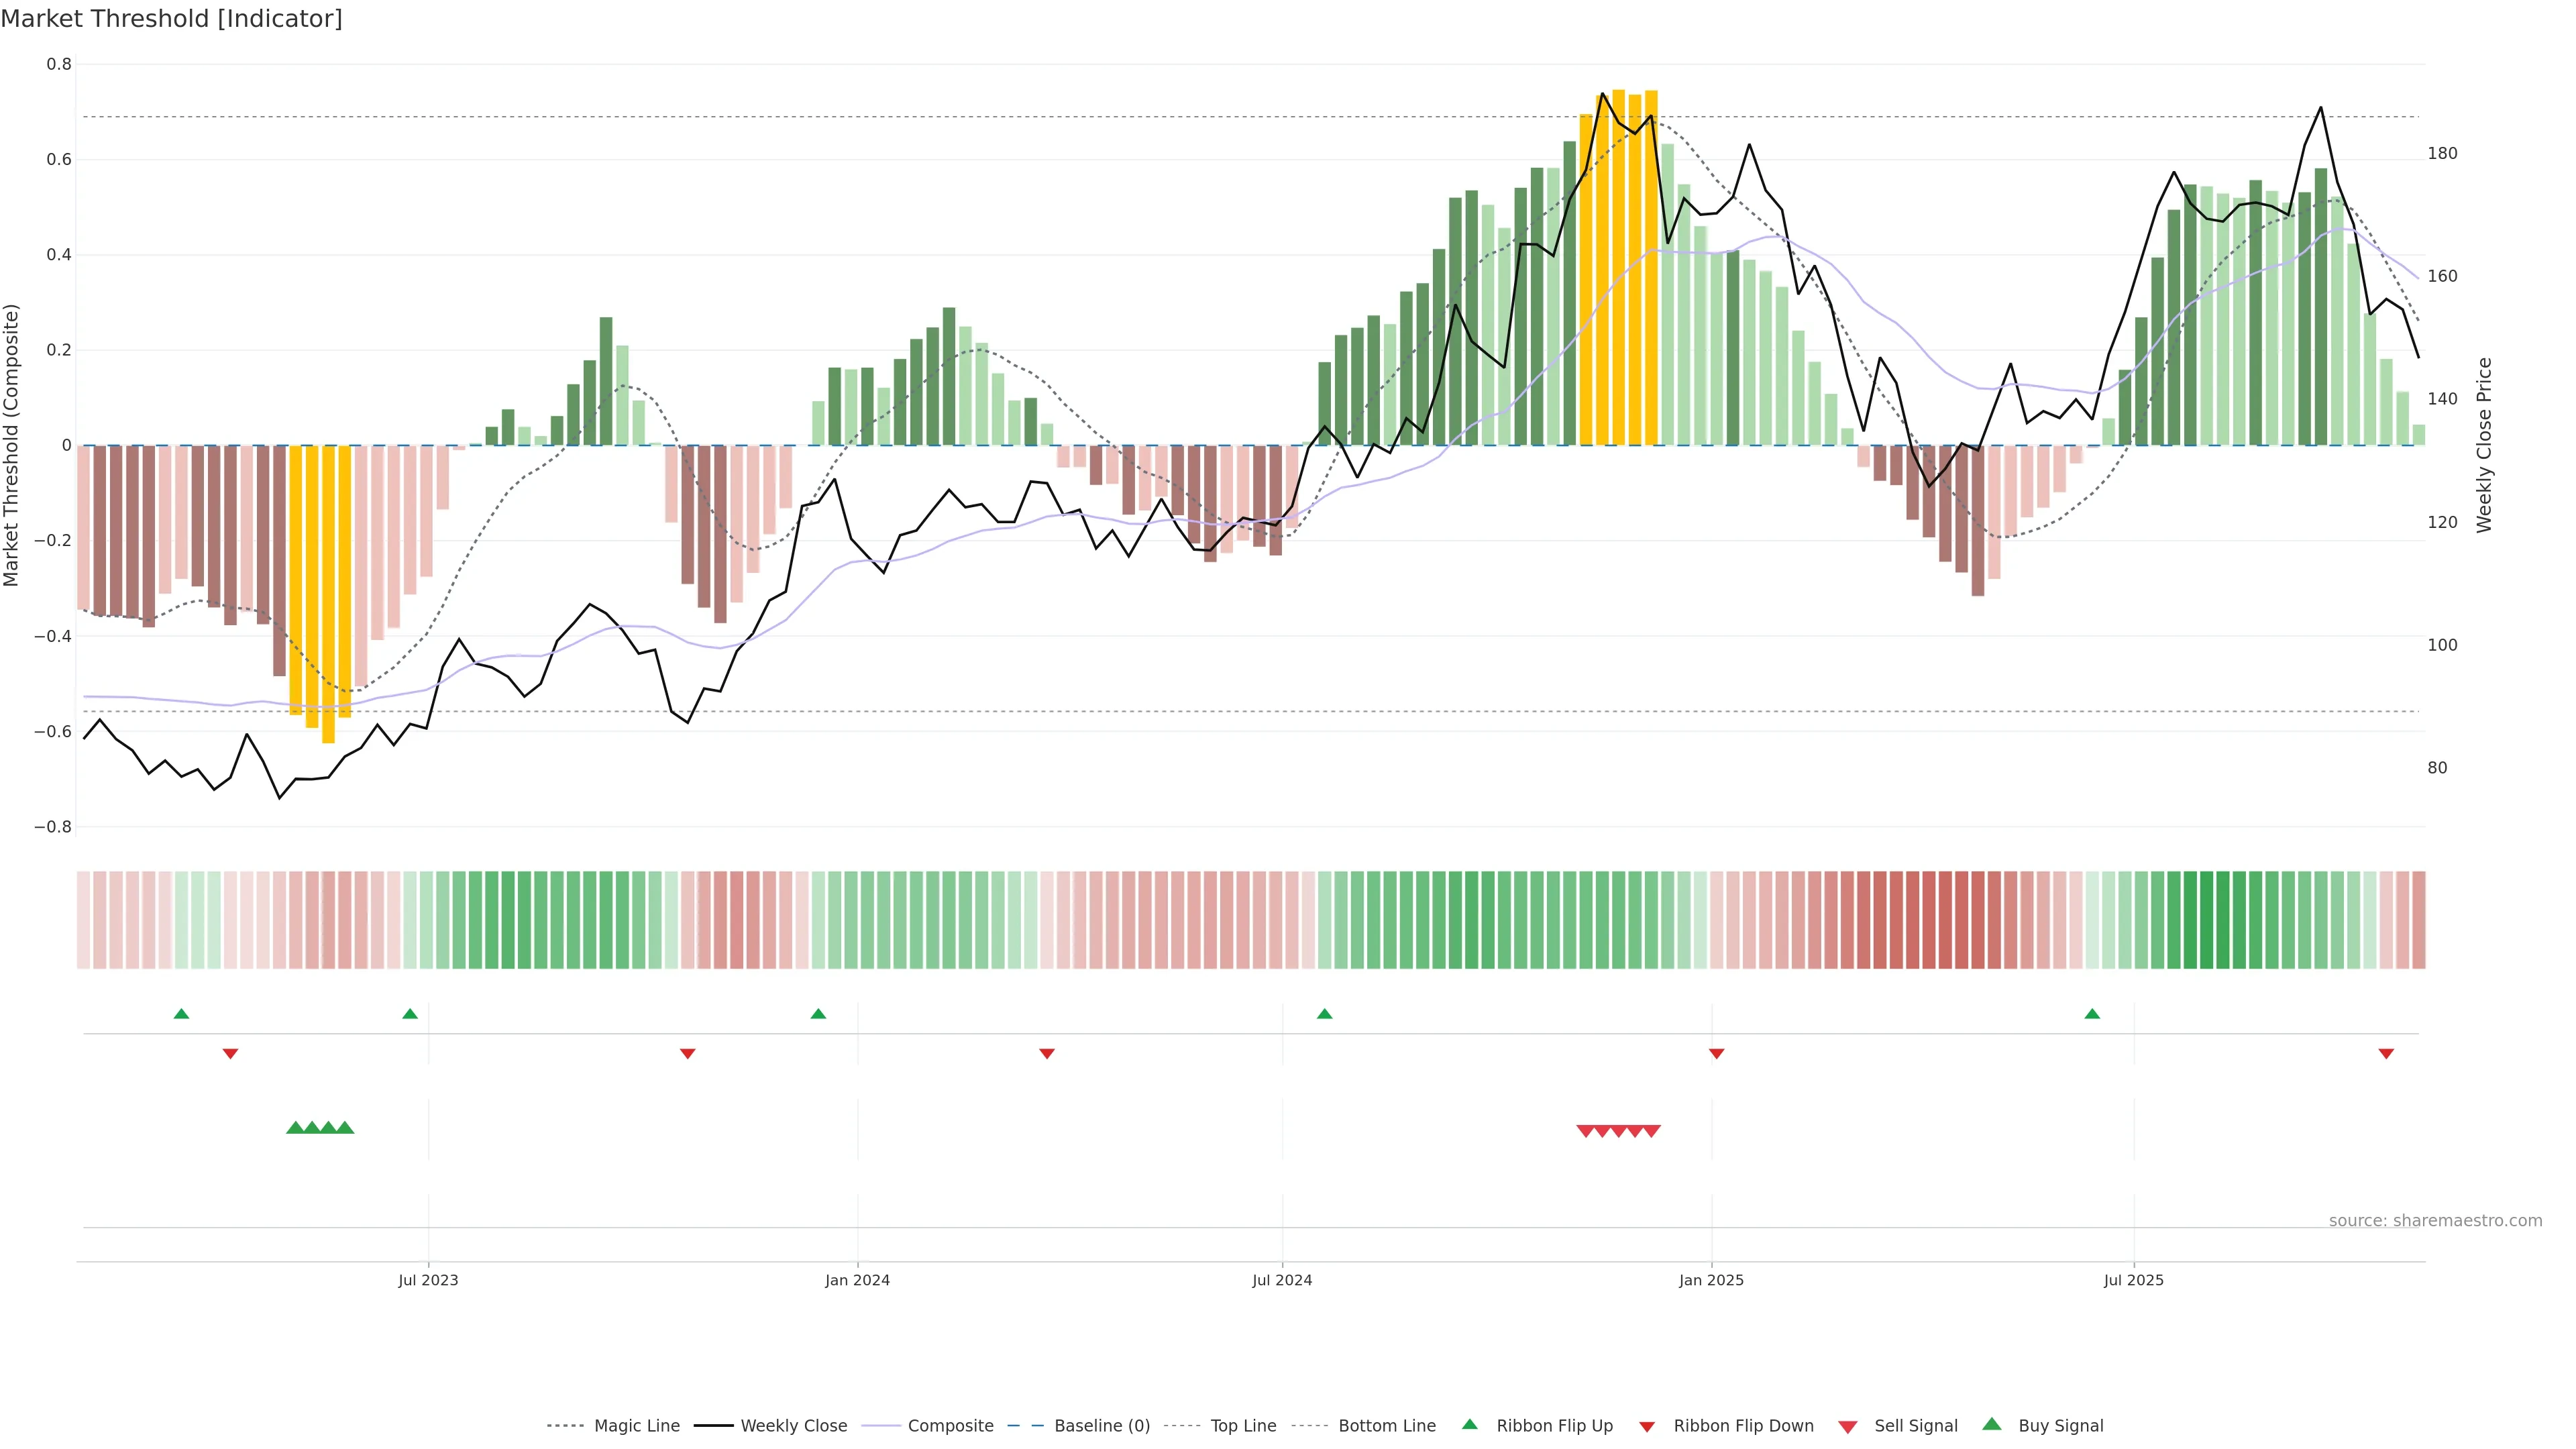Image resolution: width=2576 pixels, height=1449 pixels.
Task: Toggle the Weekly Close legend entry
Action: click(x=793, y=1426)
